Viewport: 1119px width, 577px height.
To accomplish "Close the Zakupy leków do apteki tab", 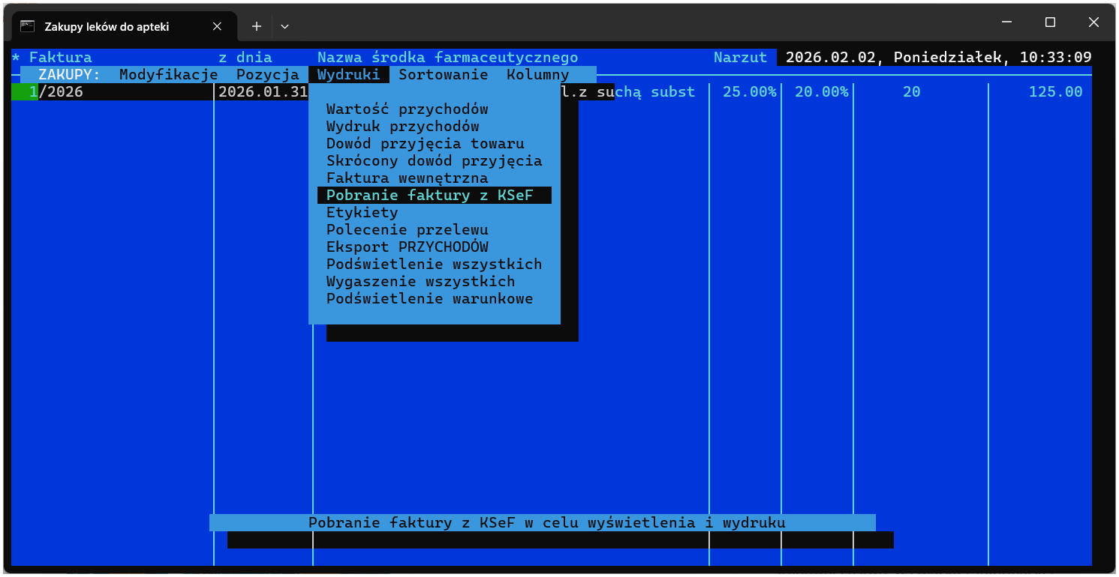I will pyautogui.click(x=217, y=26).
